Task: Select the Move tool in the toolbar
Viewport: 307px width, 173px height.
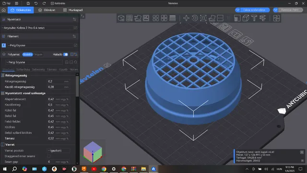Action: [x=186, y=18]
